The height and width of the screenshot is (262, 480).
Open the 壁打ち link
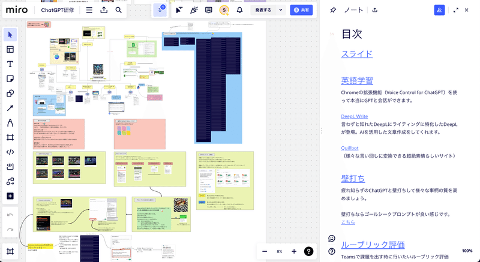[x=353, y=178]
